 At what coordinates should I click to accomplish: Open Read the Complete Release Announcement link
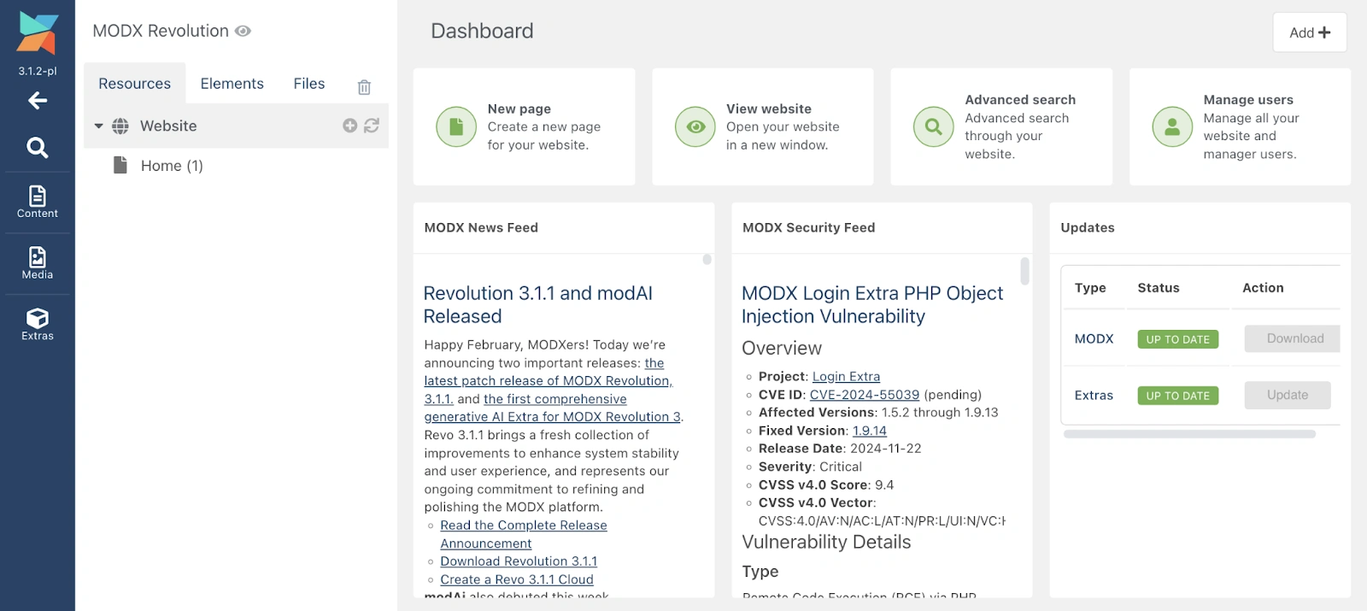click(x=524, y=534)
